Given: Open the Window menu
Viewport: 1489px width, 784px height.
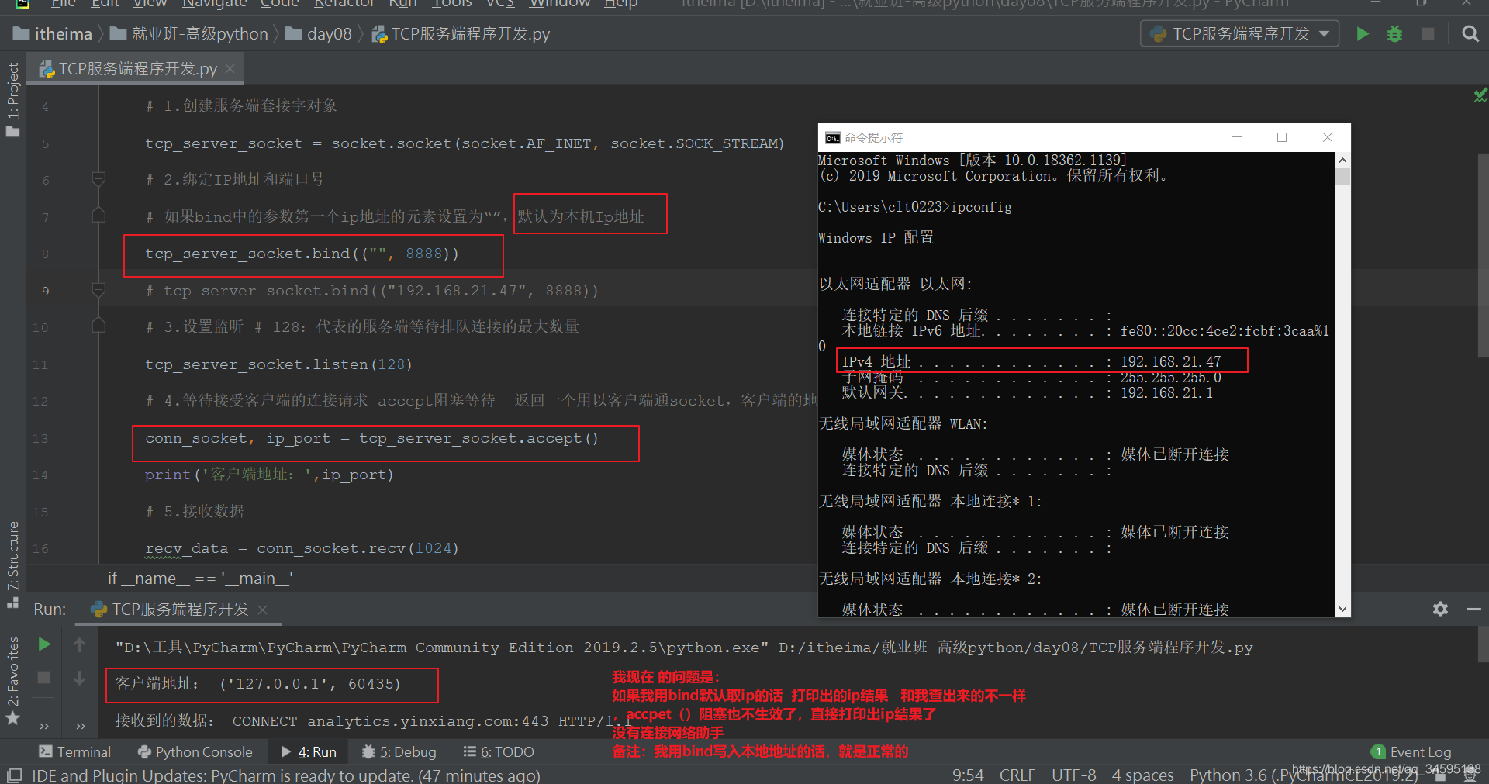Looking at the screenshot, I should click(559, 4).
